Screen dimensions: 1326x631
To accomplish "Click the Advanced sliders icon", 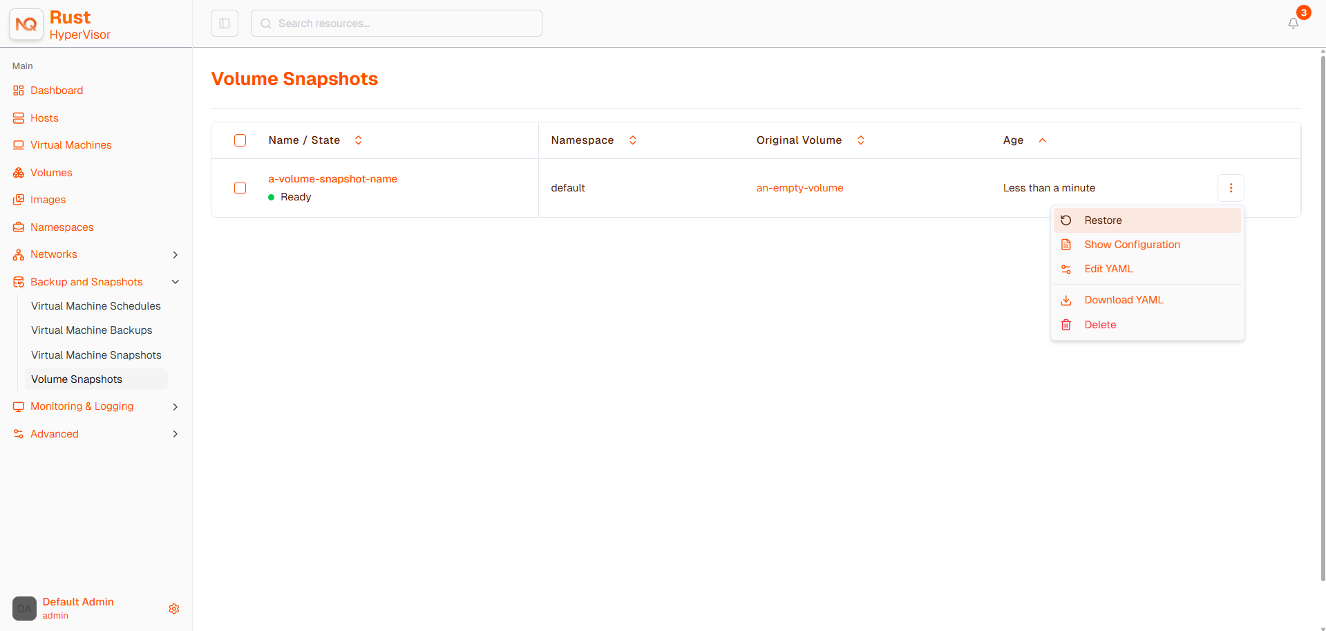I will pos(19,434).
